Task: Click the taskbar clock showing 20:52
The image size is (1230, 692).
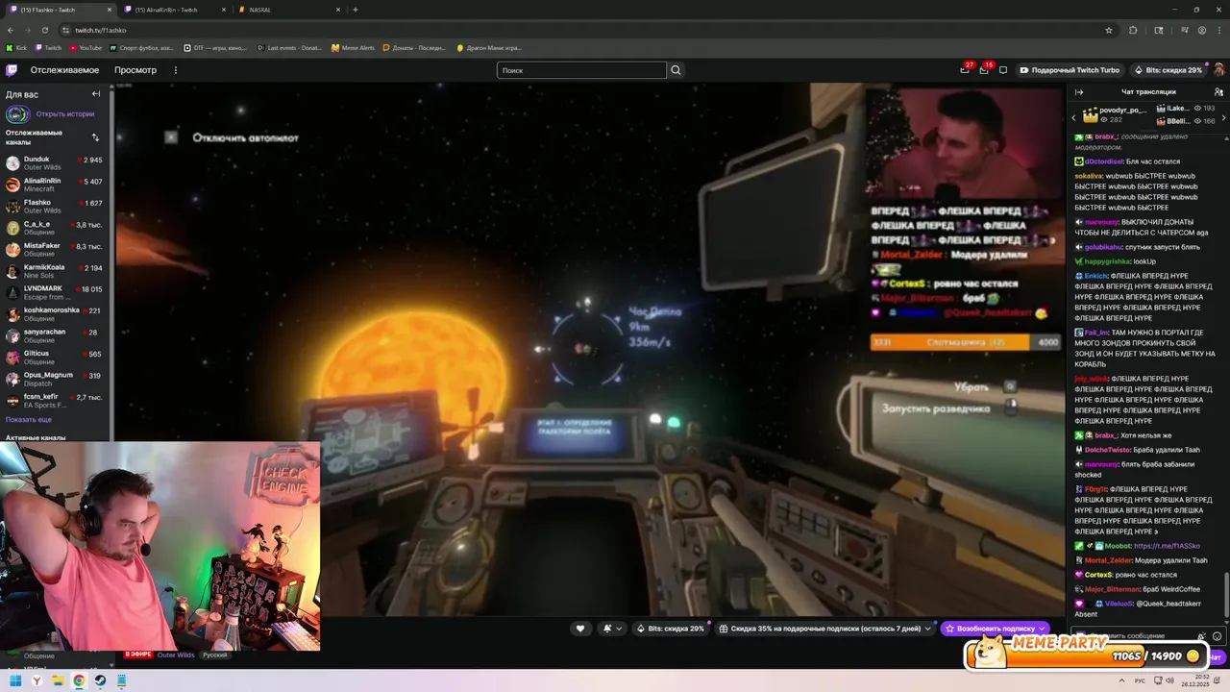Action: point(1194,680)
